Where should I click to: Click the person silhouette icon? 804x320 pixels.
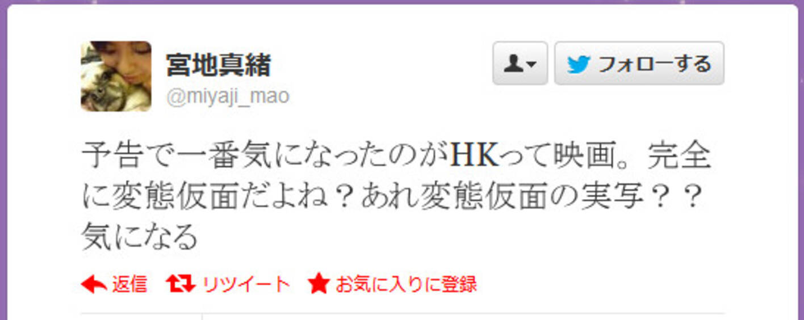point(513,64)
